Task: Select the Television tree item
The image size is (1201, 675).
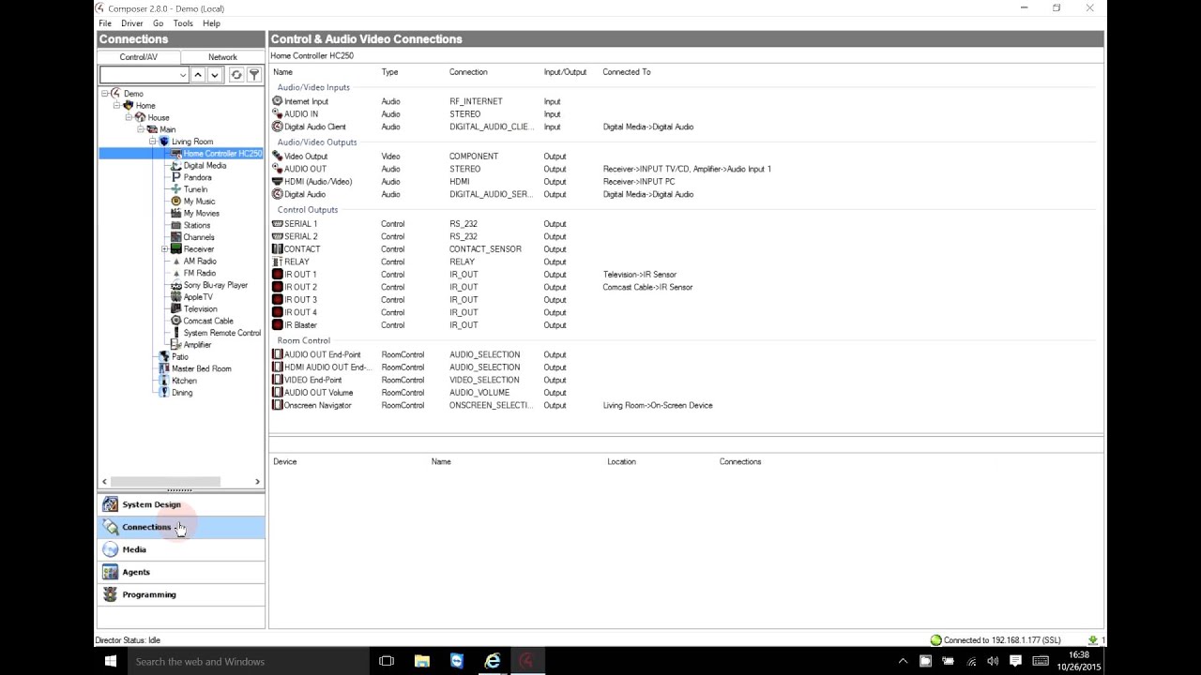Action: [x=200, y=308]
